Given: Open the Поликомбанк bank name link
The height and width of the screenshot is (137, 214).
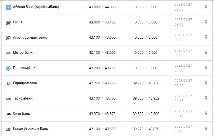Looking at the screenshot, I should [24, 68].
